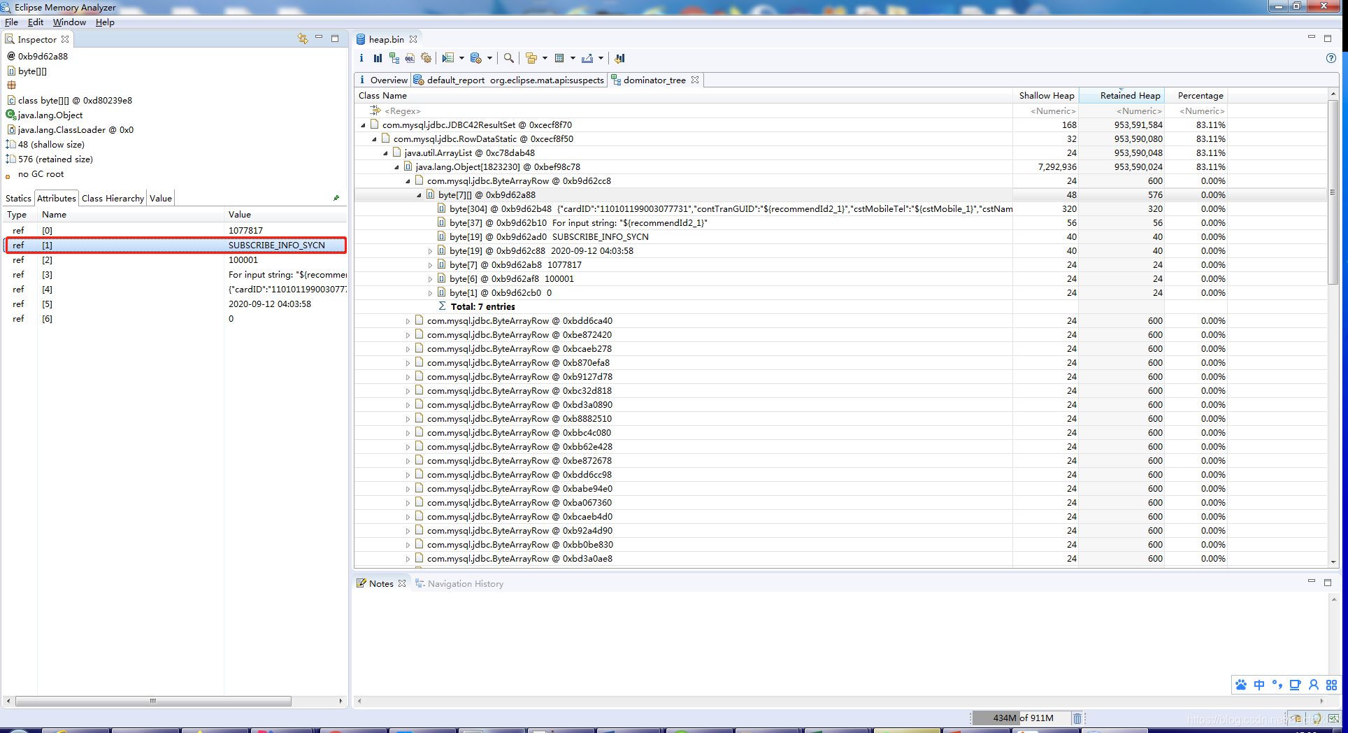Image resolution: width=1348 pixels, height=733 pixels.
Task: Switch to Class Hierarchy tab
Action: click(x=113, y=198)
